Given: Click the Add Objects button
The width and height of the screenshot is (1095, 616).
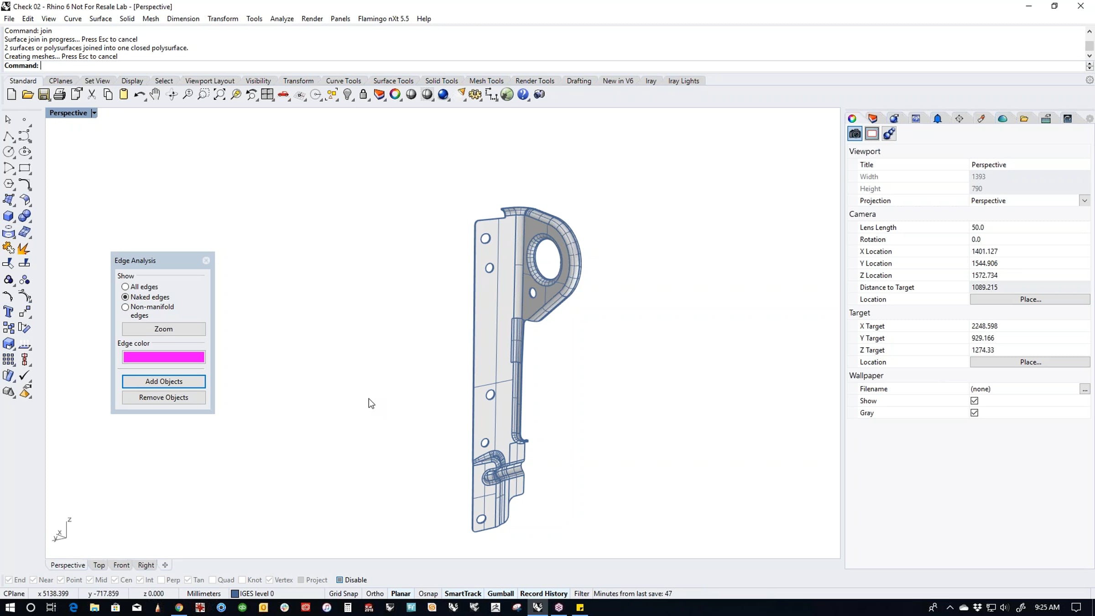Looking at the screenshot, I should [164, 381].
